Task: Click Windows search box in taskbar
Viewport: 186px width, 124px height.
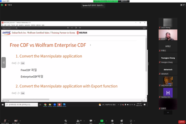Action: [21, 104]
